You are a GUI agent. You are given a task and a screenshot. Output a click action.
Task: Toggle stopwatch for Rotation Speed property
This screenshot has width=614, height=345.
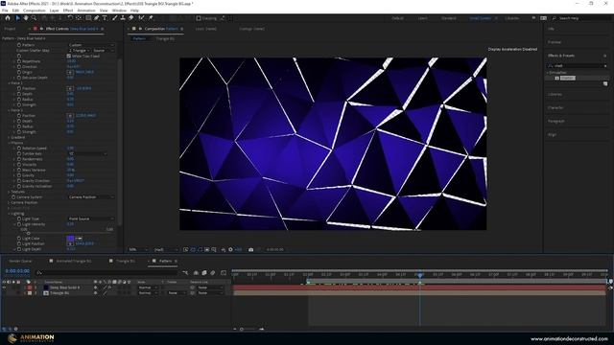[19, 149]
